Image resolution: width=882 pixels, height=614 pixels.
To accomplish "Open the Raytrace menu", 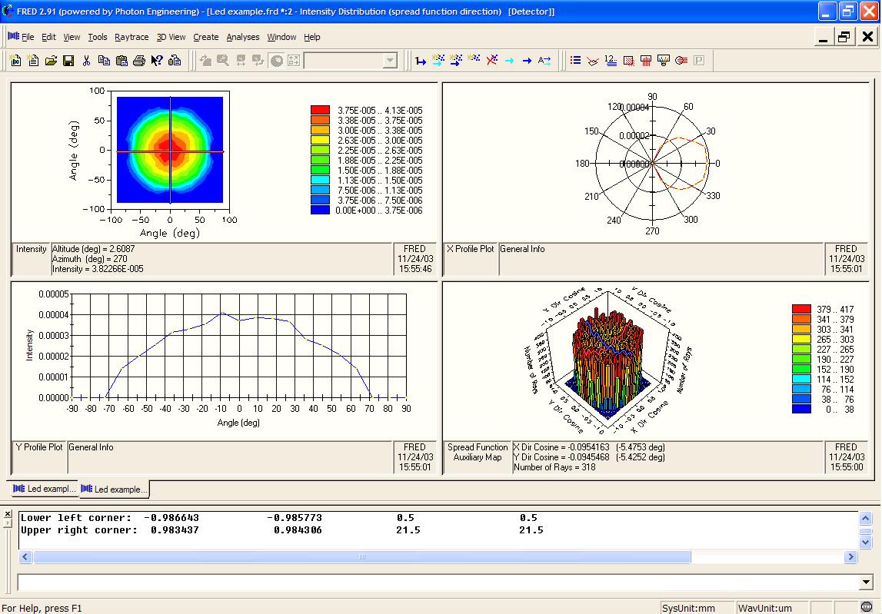I will (131, 37).
